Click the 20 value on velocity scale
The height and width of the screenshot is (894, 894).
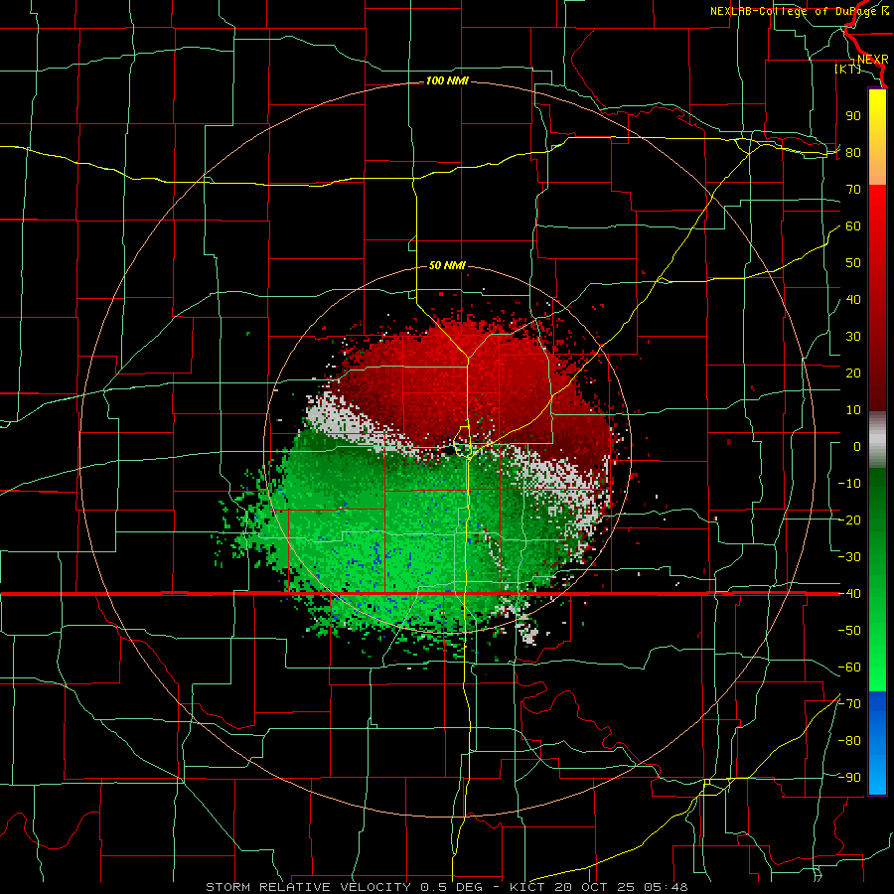(853, 373)
